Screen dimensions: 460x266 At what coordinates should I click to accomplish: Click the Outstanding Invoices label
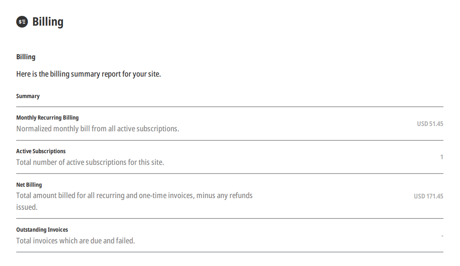(42, 230)
